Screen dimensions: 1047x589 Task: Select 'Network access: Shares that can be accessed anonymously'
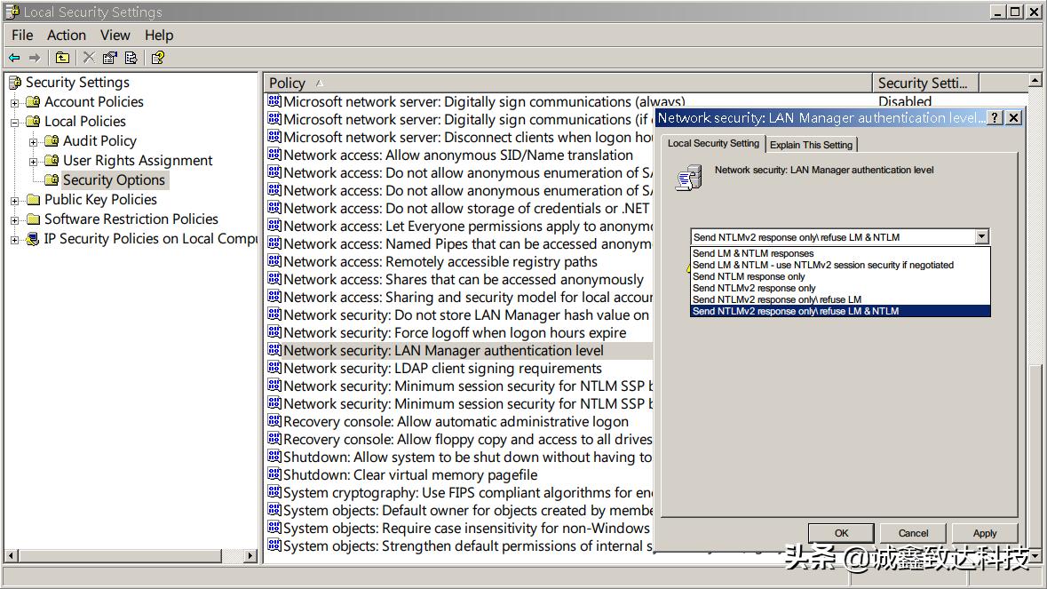click(464, 279)
